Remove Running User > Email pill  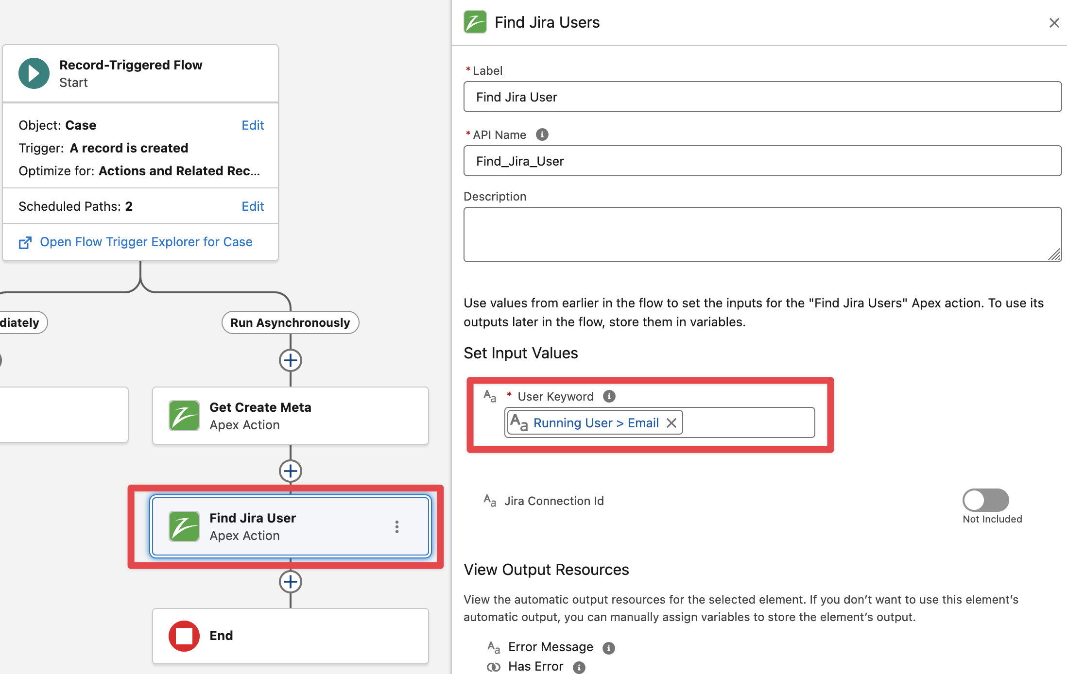671,423
